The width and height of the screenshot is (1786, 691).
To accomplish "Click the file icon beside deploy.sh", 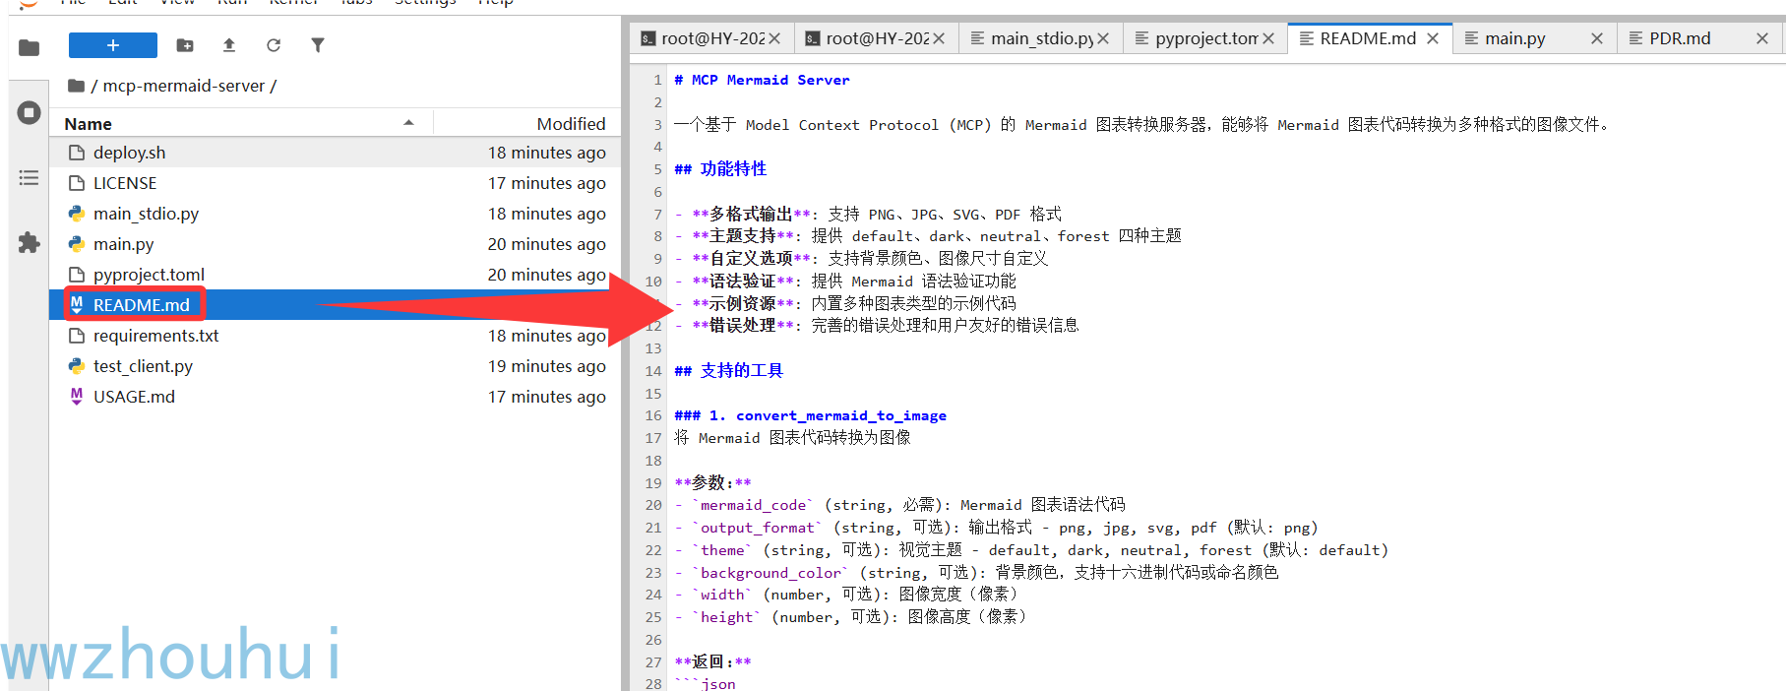I will pyautogui.click(x=77, y=153).
